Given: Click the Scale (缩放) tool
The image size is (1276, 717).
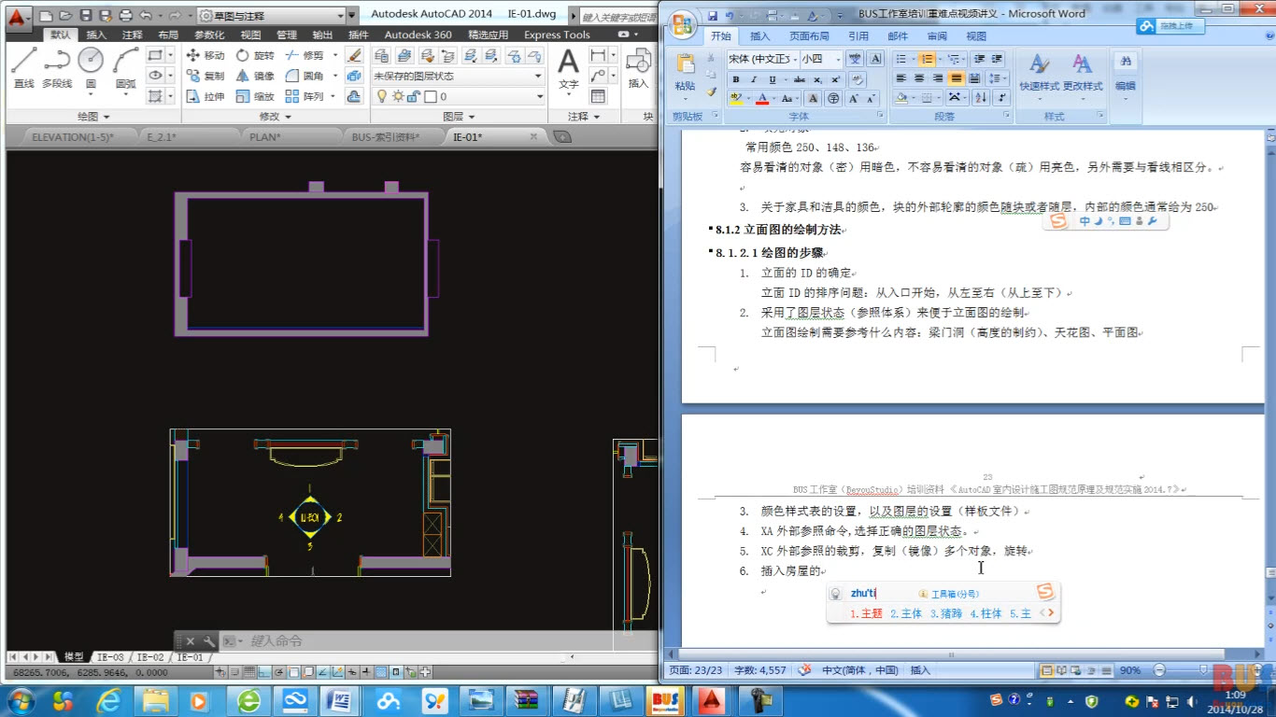Looking at the screenshot, I should pos(255,96).
